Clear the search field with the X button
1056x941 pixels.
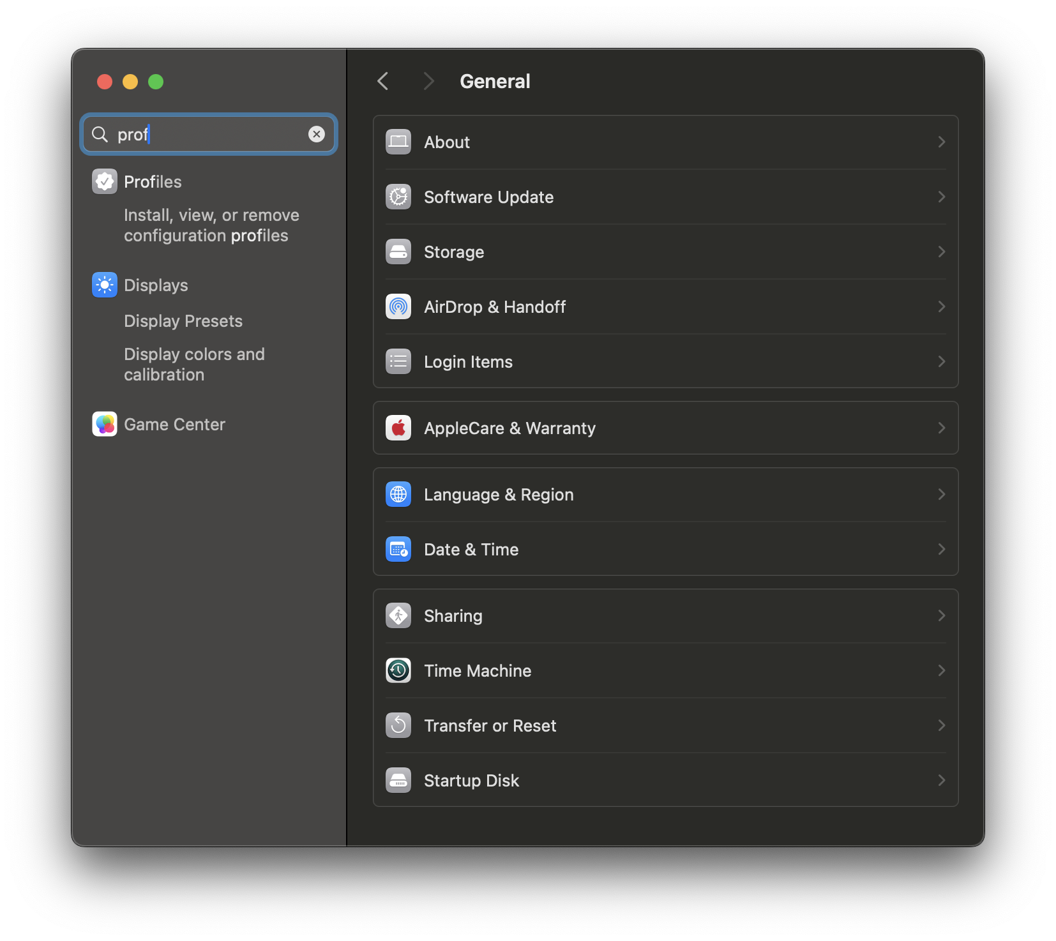coord(317,134)
